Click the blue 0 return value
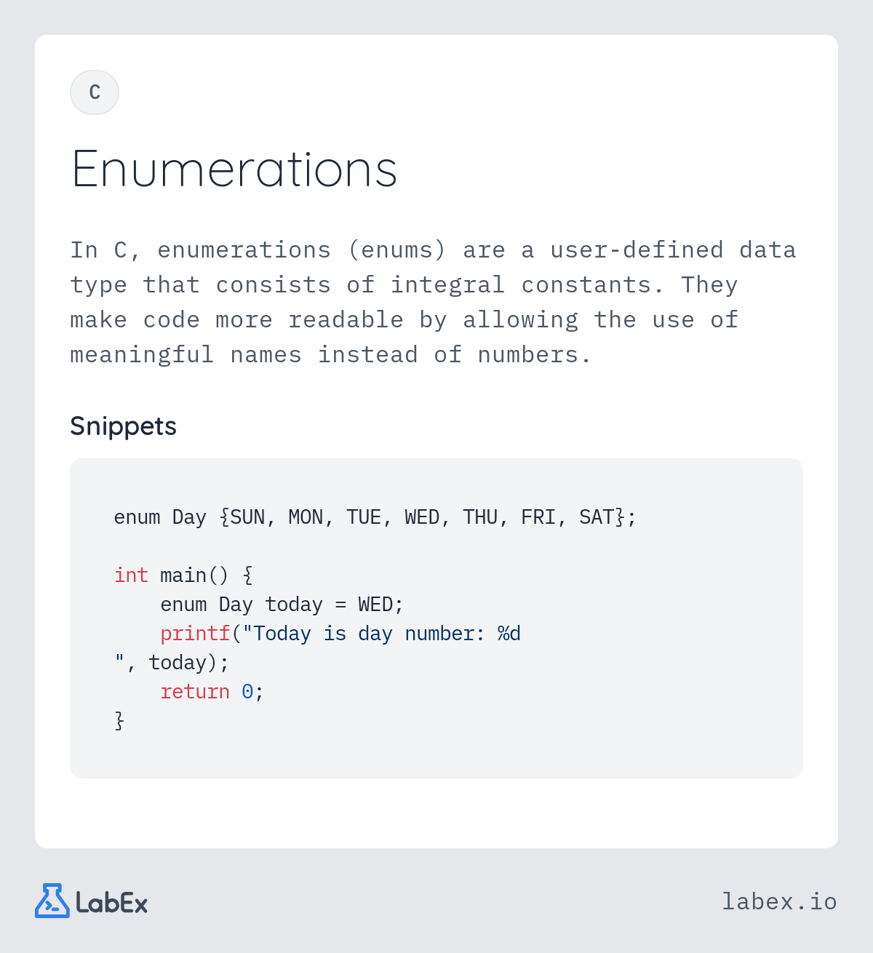This screenshot has height=953, width=873. click(247, 692)
